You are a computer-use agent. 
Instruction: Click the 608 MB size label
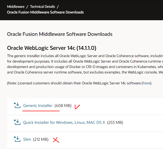(x=63, y=106)
